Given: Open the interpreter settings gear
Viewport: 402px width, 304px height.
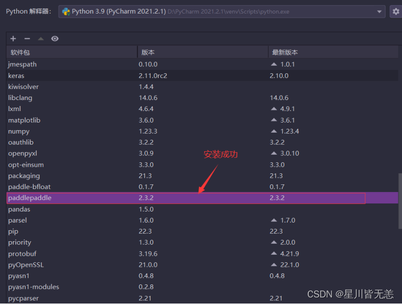Looking at the screenshot, I should pyautogui.click(x=396, y=12).
